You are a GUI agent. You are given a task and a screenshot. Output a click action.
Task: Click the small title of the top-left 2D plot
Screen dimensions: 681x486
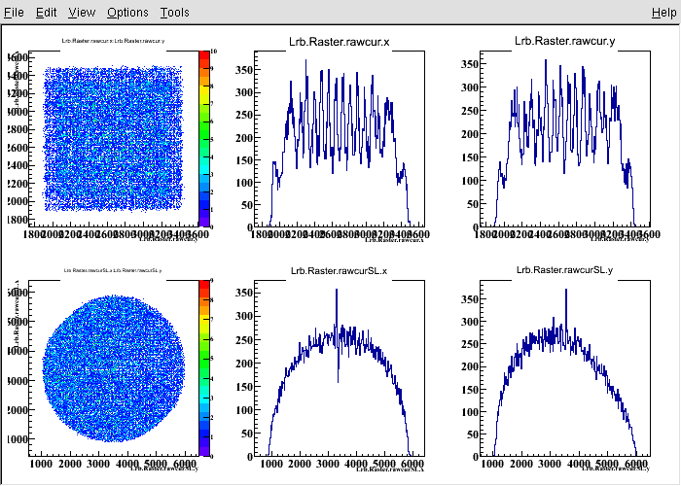pos(113,41)
